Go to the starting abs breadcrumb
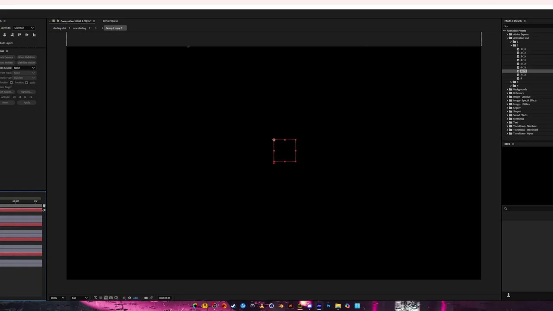This screenshot has height=311, width=553. click(x=60, y=28)
